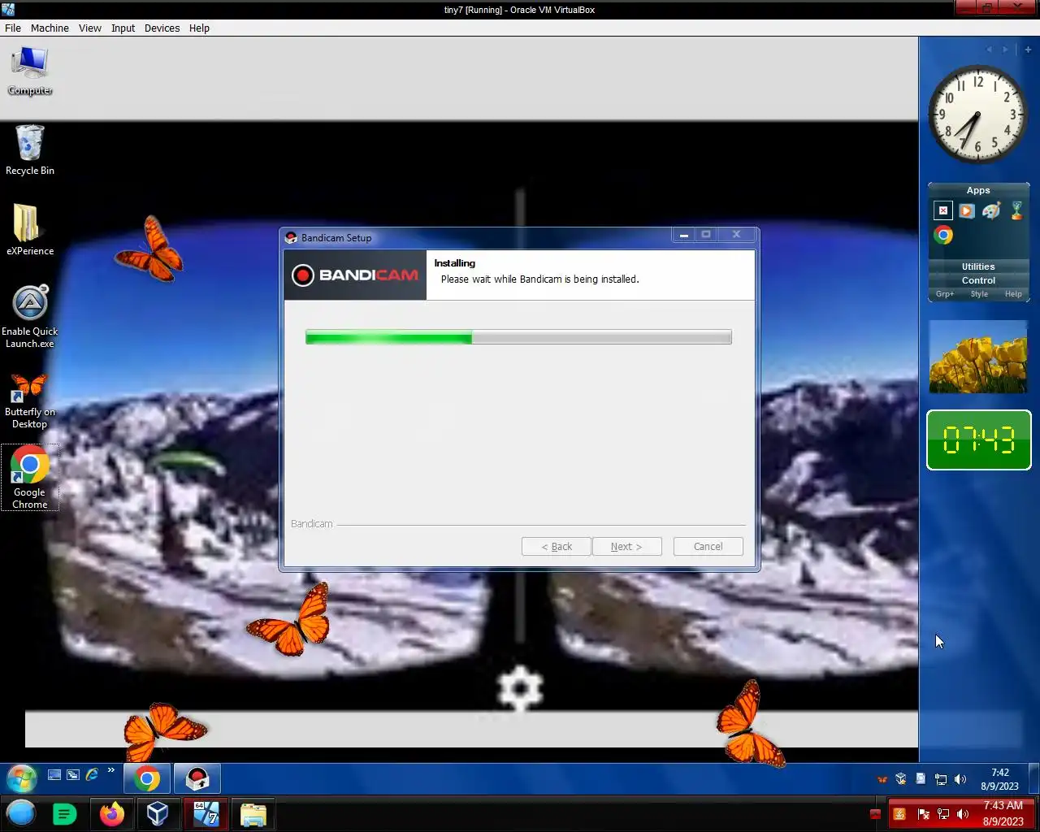The height and width of the screenshot is (832, 1040).
Task: Click the sidebar next page arrow
Action: [x=1005, y=50]
